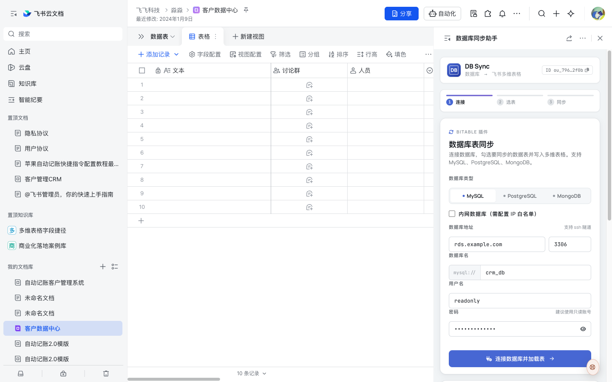Screen dimensions: 612x382
Task: Click the blue 分享 button
Action: (x=402, y=14)
